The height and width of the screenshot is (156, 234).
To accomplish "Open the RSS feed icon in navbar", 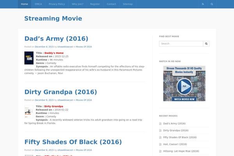I will (203, 4).
